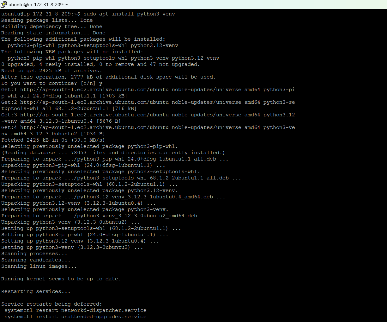Click 'Preparing to unpack' python3-pip-whl deb line
This screenshot has width=387, height=322.
[x=115, y=159]
